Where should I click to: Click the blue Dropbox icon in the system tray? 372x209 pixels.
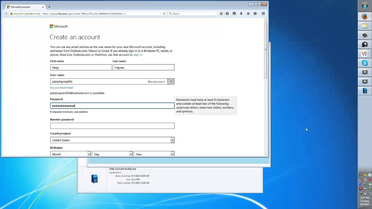[x=361, y=184]
